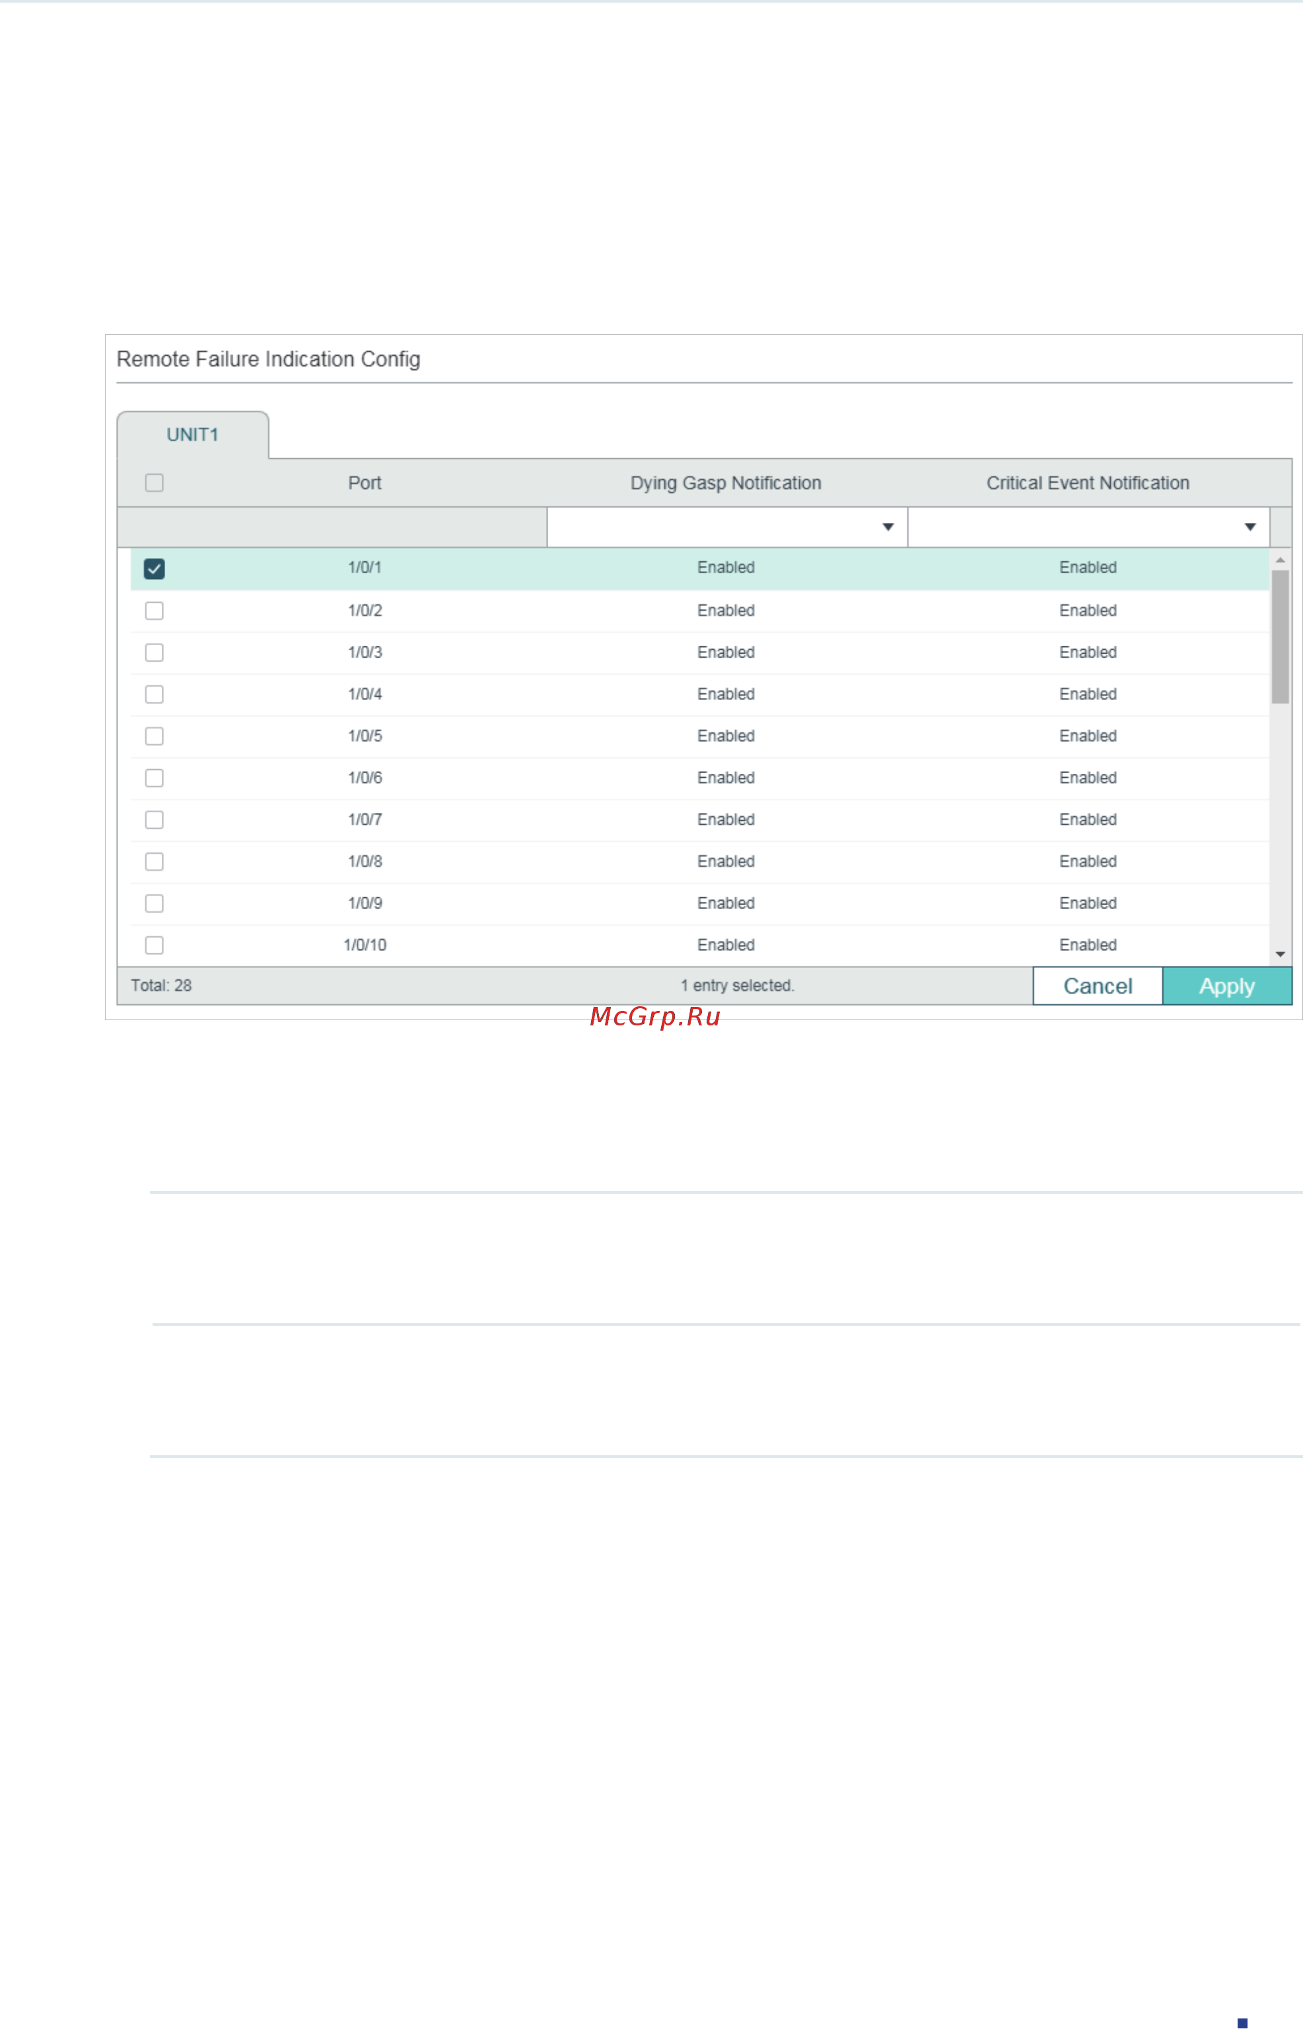Check the checkbox for port 1/0/4
This screenshot has height=2031, width=1303.
154,695
